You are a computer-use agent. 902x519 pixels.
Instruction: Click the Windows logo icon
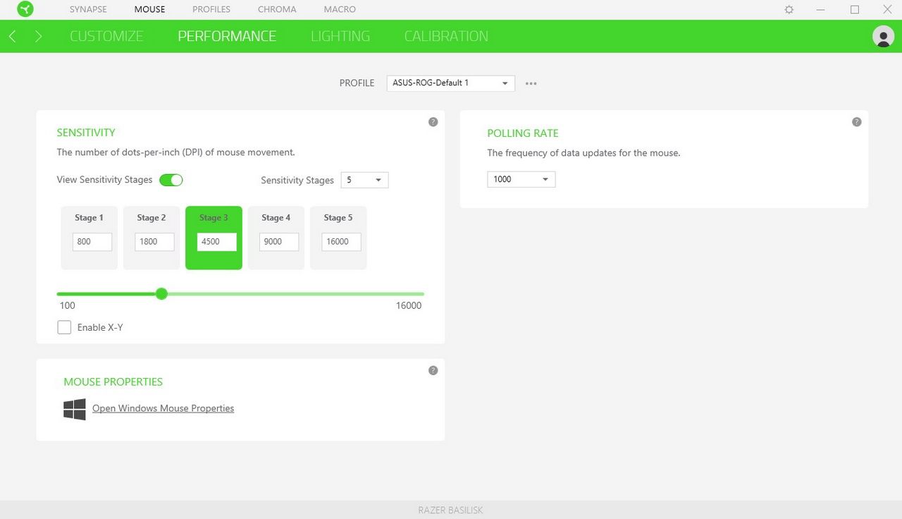[x=75, y=409]
